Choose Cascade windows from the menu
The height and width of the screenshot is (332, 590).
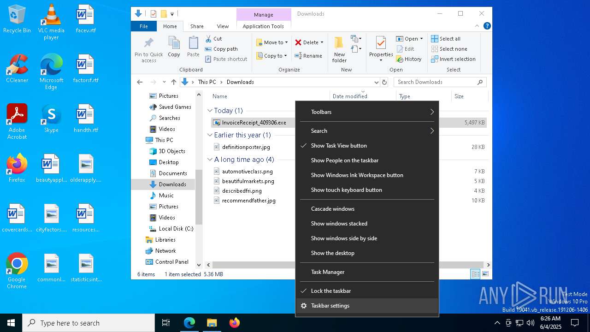click(367, 209)
